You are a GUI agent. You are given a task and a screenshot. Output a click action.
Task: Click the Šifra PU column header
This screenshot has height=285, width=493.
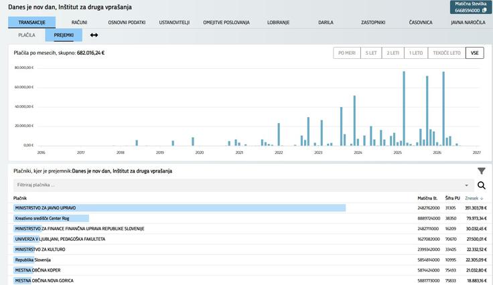(452, 199)
